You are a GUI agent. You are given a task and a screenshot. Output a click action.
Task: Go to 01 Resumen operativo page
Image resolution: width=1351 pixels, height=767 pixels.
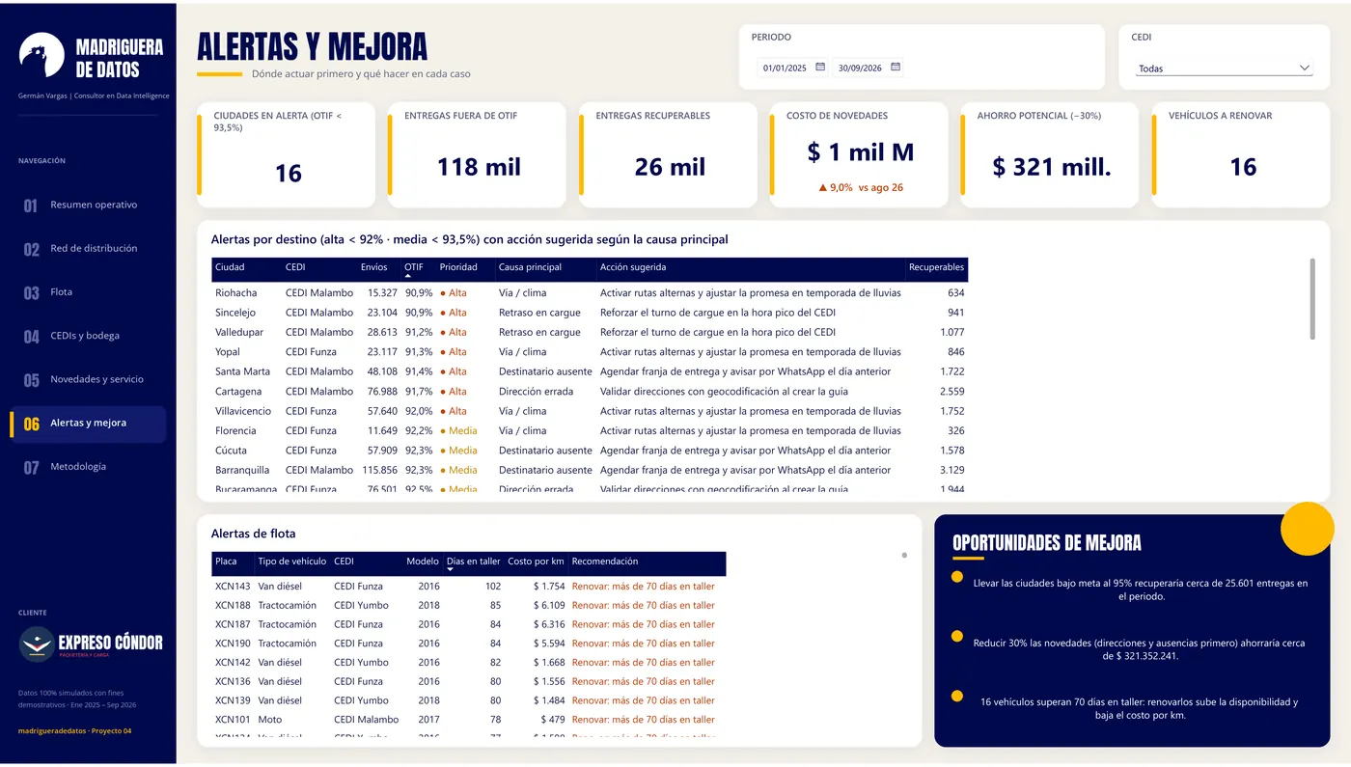pyautogui.click(x=88, y=205)
